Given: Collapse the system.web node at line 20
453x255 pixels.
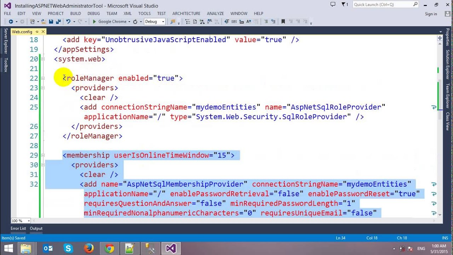Looking at the screenshot, I should [x=43, y=59].
